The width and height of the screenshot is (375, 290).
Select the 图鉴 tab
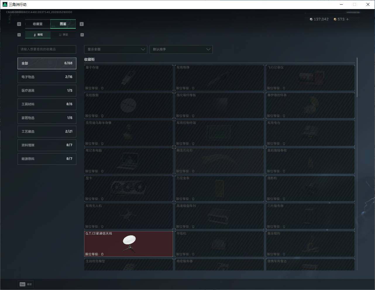tap(63, 24)
